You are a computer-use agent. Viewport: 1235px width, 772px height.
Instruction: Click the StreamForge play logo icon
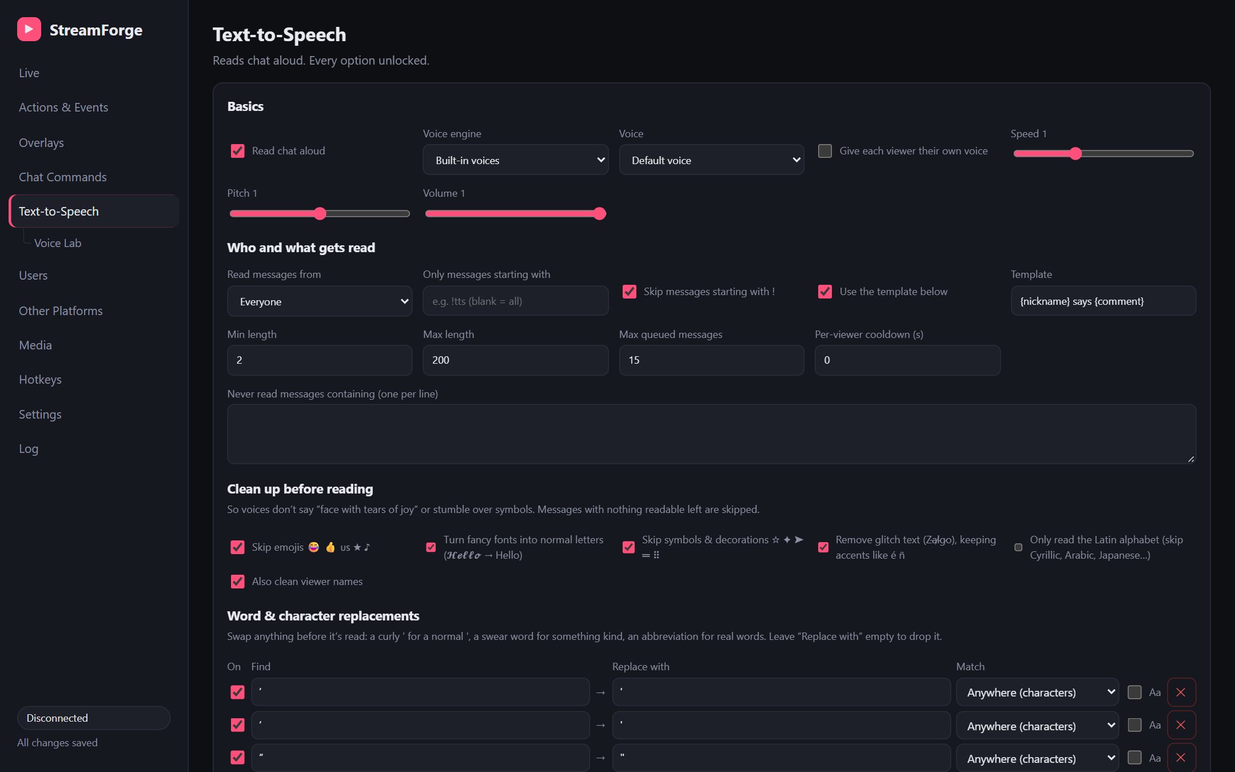tap(29, 30)
